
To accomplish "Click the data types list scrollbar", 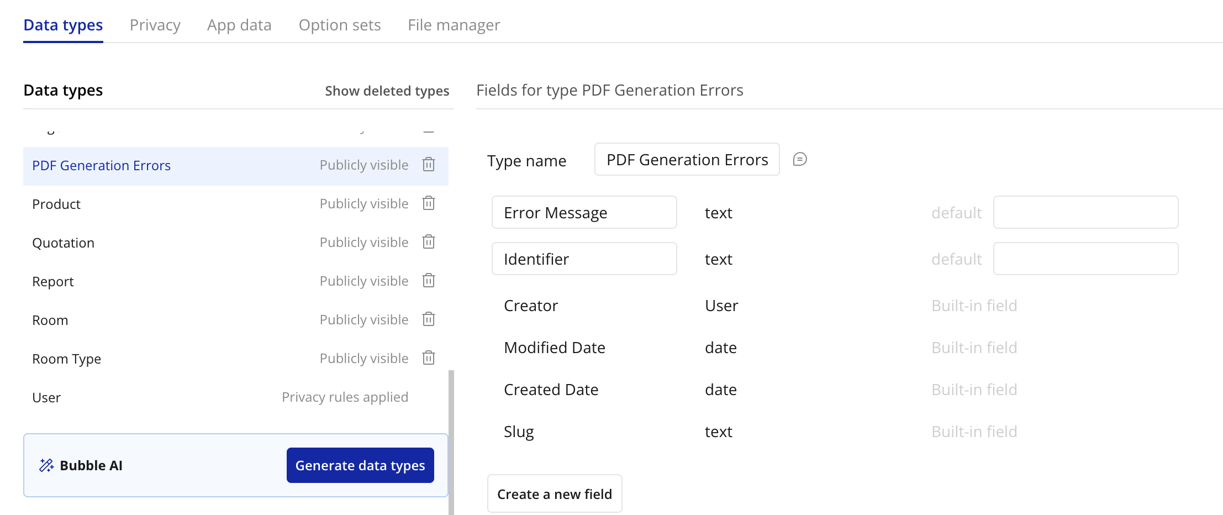I will click(451, 442).
